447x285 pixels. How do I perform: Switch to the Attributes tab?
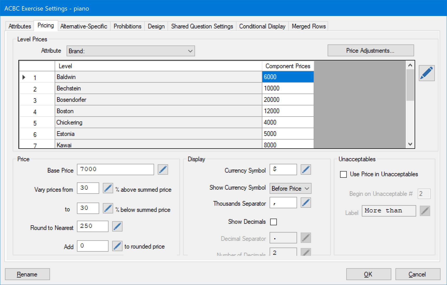pos(20,26)
